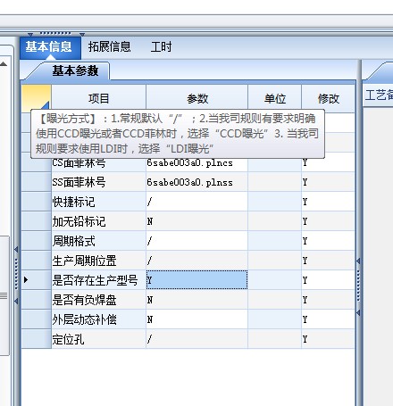The image size is (393, 406).
Task: Click the 修改 value Y in the 生产周期位置 row
Action: coord(305,261)
